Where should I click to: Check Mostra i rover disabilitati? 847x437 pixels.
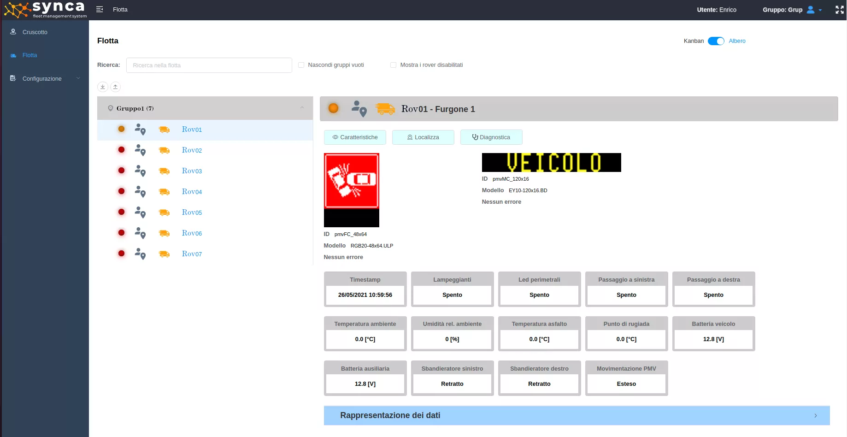click(394, 65)
